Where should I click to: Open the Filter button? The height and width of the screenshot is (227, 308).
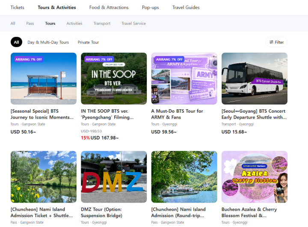coord(276,42)
